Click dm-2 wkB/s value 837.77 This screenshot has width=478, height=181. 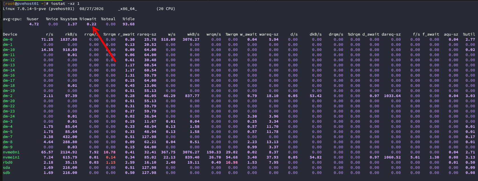192,96
